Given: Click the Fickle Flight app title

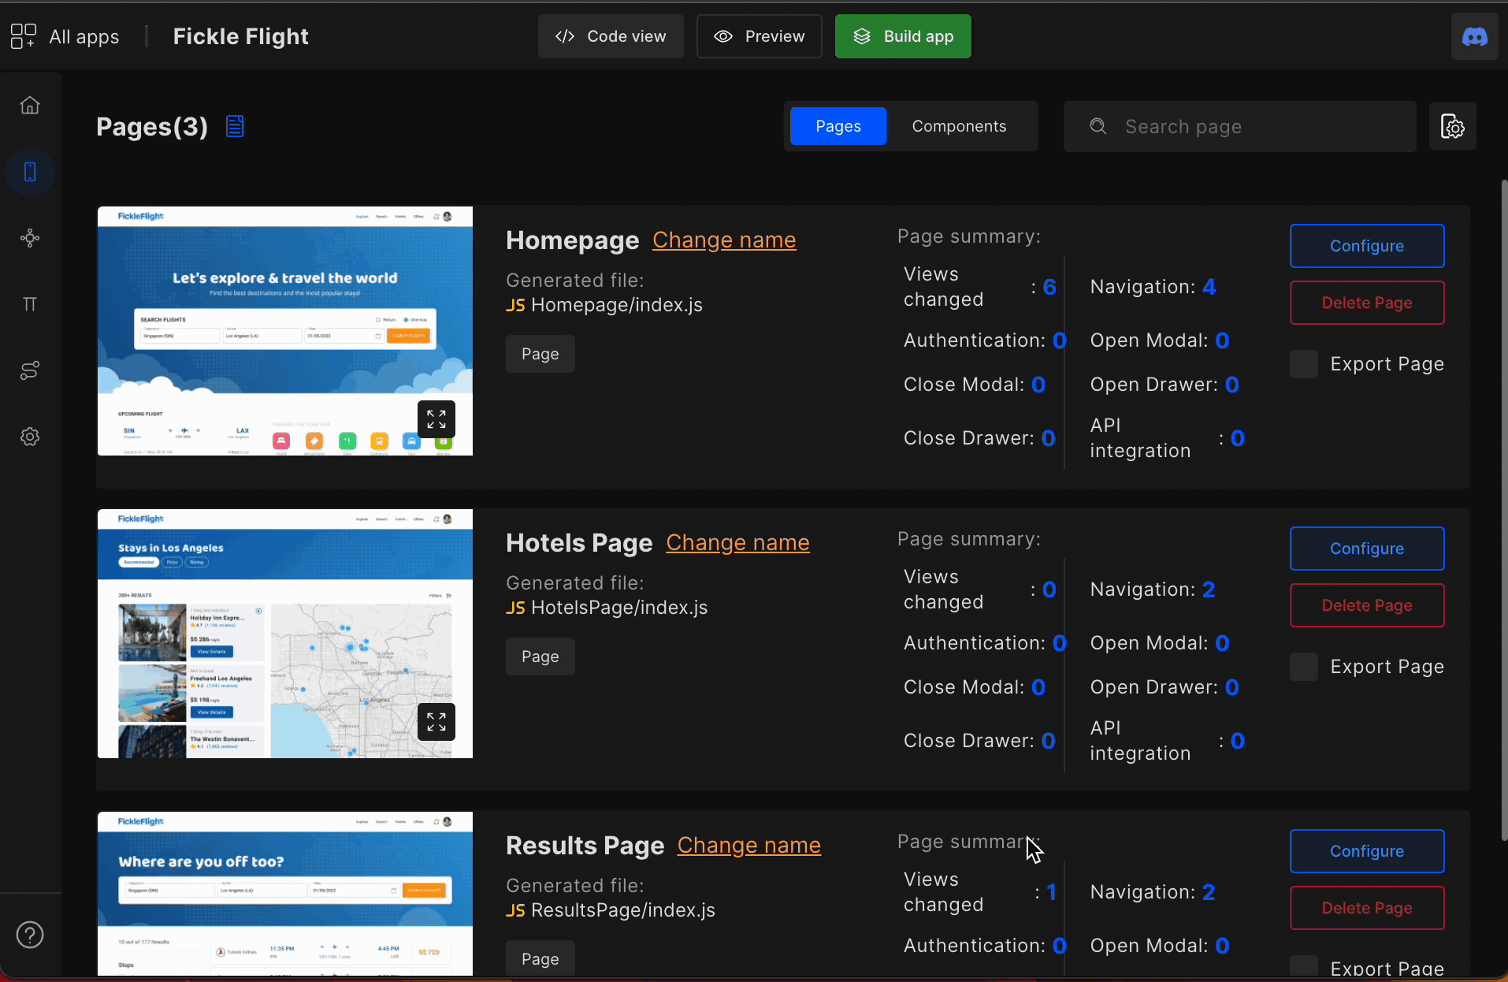Looking at the screenshot, I should click(x=240, y=36).
